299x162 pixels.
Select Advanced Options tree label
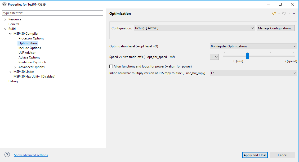click(x=32, y=67)
